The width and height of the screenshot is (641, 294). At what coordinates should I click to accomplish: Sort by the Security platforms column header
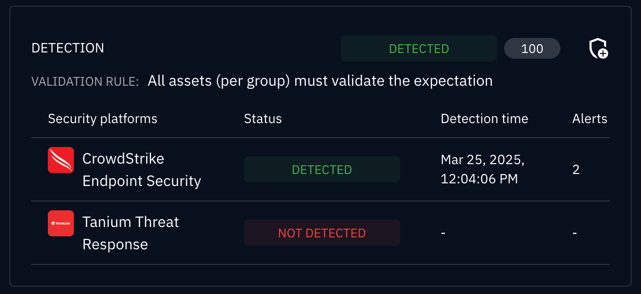[102, 118]
